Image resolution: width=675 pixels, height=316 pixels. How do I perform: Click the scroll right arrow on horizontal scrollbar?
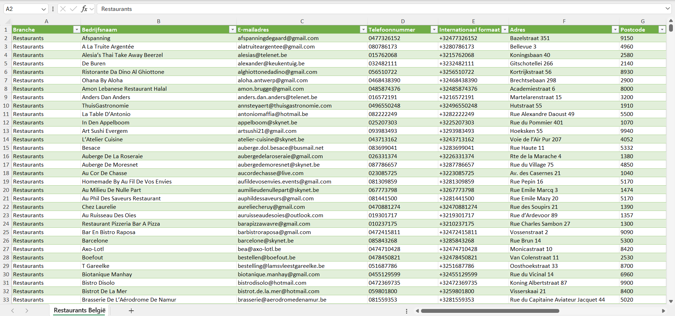click(x=663, y=311)
